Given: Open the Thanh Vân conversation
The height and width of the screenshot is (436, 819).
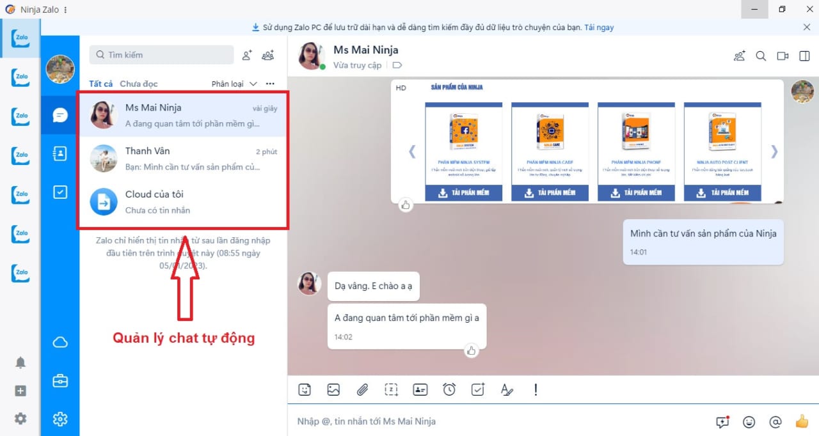Looking at the screenshot, I should (x=183, y=159).
